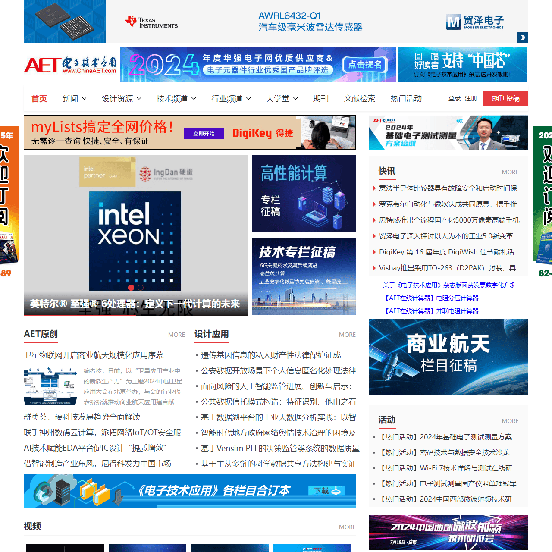
Task: Select the second carousel dot indicator
Action: point(141,288)
